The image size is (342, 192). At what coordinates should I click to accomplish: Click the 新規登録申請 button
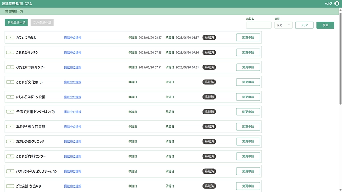pos(16,23)
